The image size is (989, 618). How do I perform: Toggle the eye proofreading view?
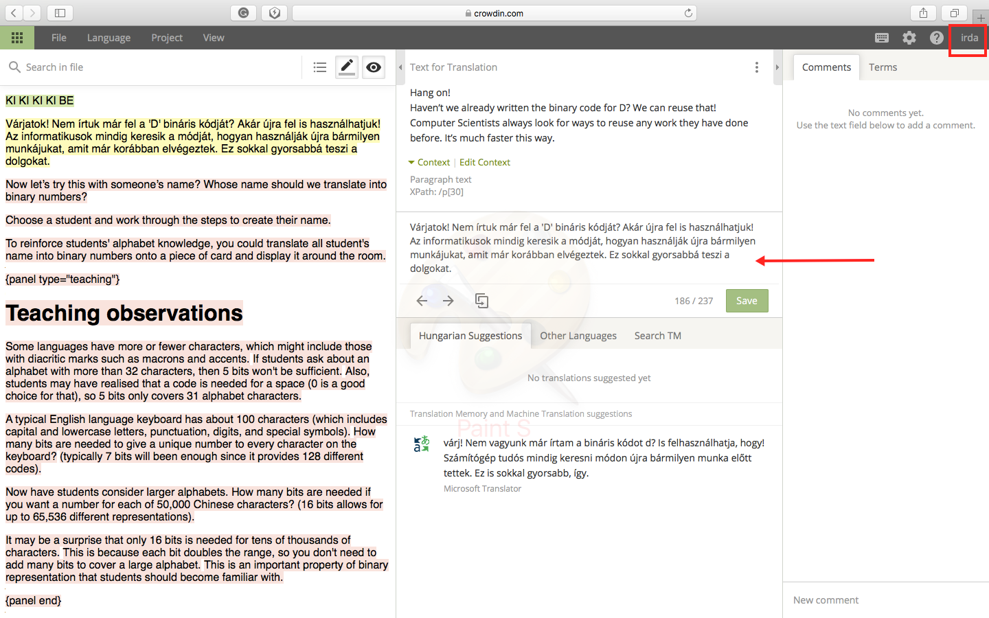click(374, 67)
